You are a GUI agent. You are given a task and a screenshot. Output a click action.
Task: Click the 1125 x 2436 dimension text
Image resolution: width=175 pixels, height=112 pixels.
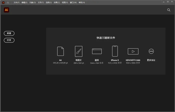pos(115,63)
